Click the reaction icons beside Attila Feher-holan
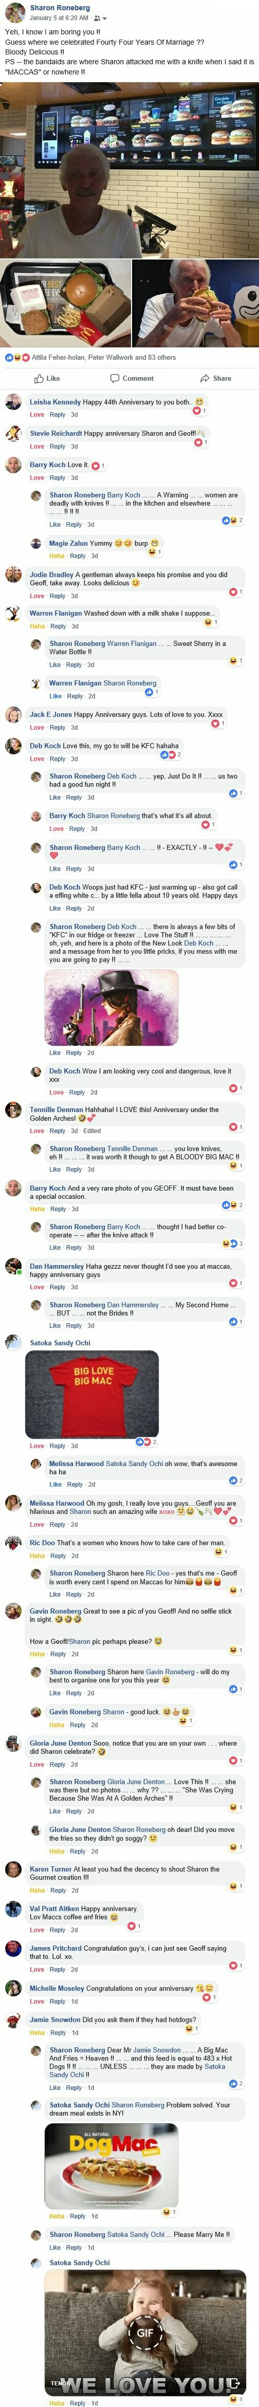The width and height of the screenshot is (259, 2407). (x=16, y=357)
